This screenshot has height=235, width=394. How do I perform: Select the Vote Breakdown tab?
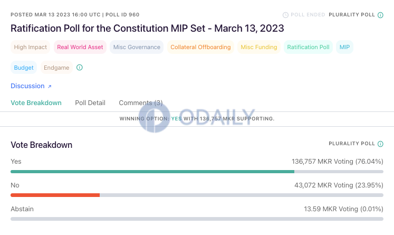[x=36, y=103]
